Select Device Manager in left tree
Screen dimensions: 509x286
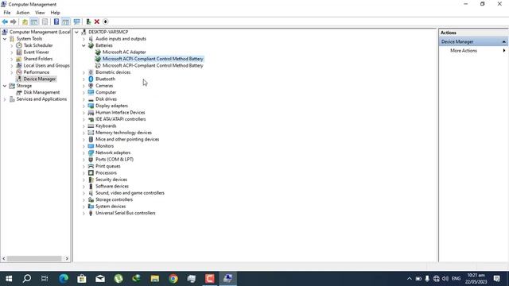[x=40, y=79]
